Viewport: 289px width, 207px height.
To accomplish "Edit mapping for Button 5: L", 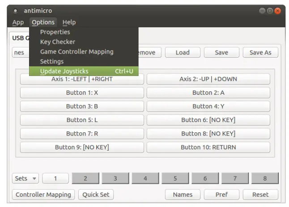I will pyautogui.click(x=82, y=120).
